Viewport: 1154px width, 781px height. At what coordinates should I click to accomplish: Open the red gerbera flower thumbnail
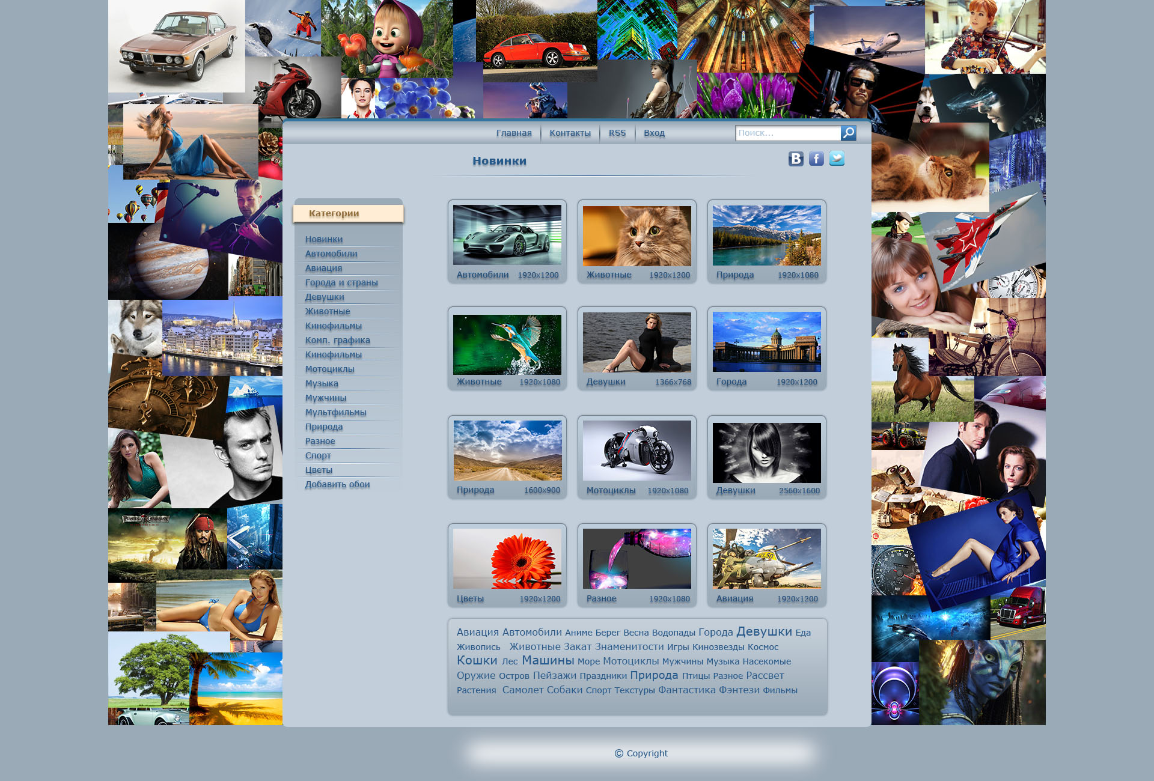(507, 559)
